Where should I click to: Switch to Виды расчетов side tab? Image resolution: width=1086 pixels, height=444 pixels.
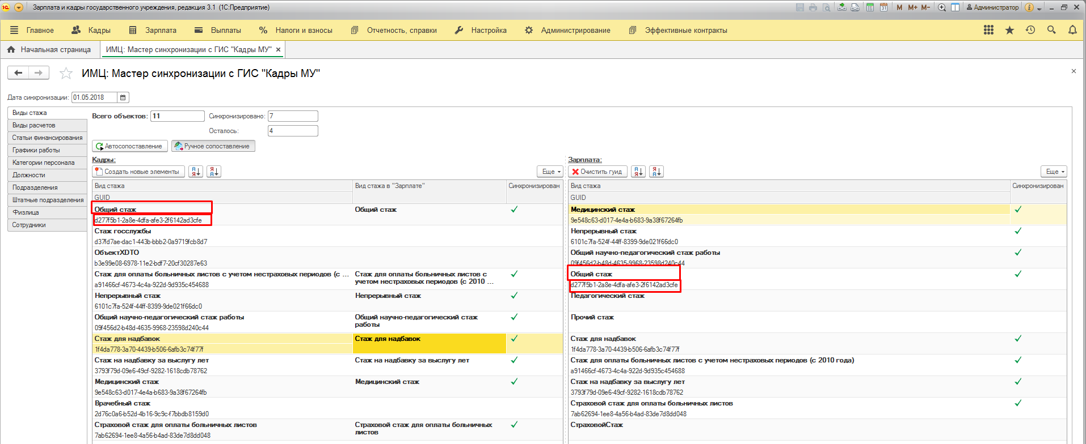34,125
